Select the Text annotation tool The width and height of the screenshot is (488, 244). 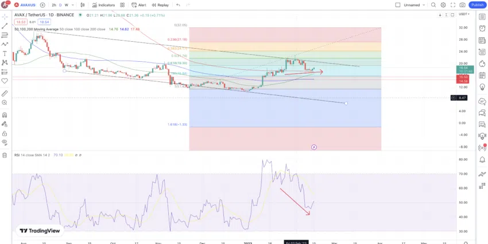[5, 53]
